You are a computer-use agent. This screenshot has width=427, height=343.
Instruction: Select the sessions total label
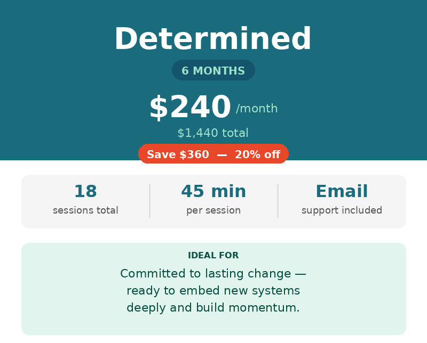(85, 210)
